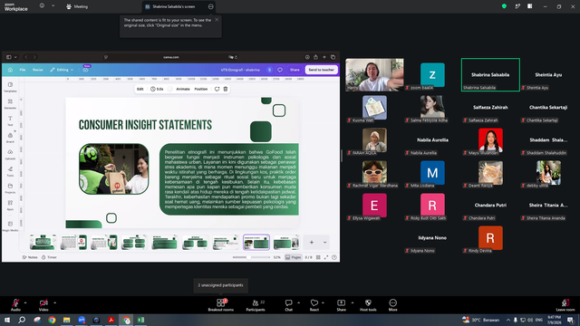The image size is (580, 326).
Task: Select Shabrina Salsabila's screen tab
Action: click(174, 6)
